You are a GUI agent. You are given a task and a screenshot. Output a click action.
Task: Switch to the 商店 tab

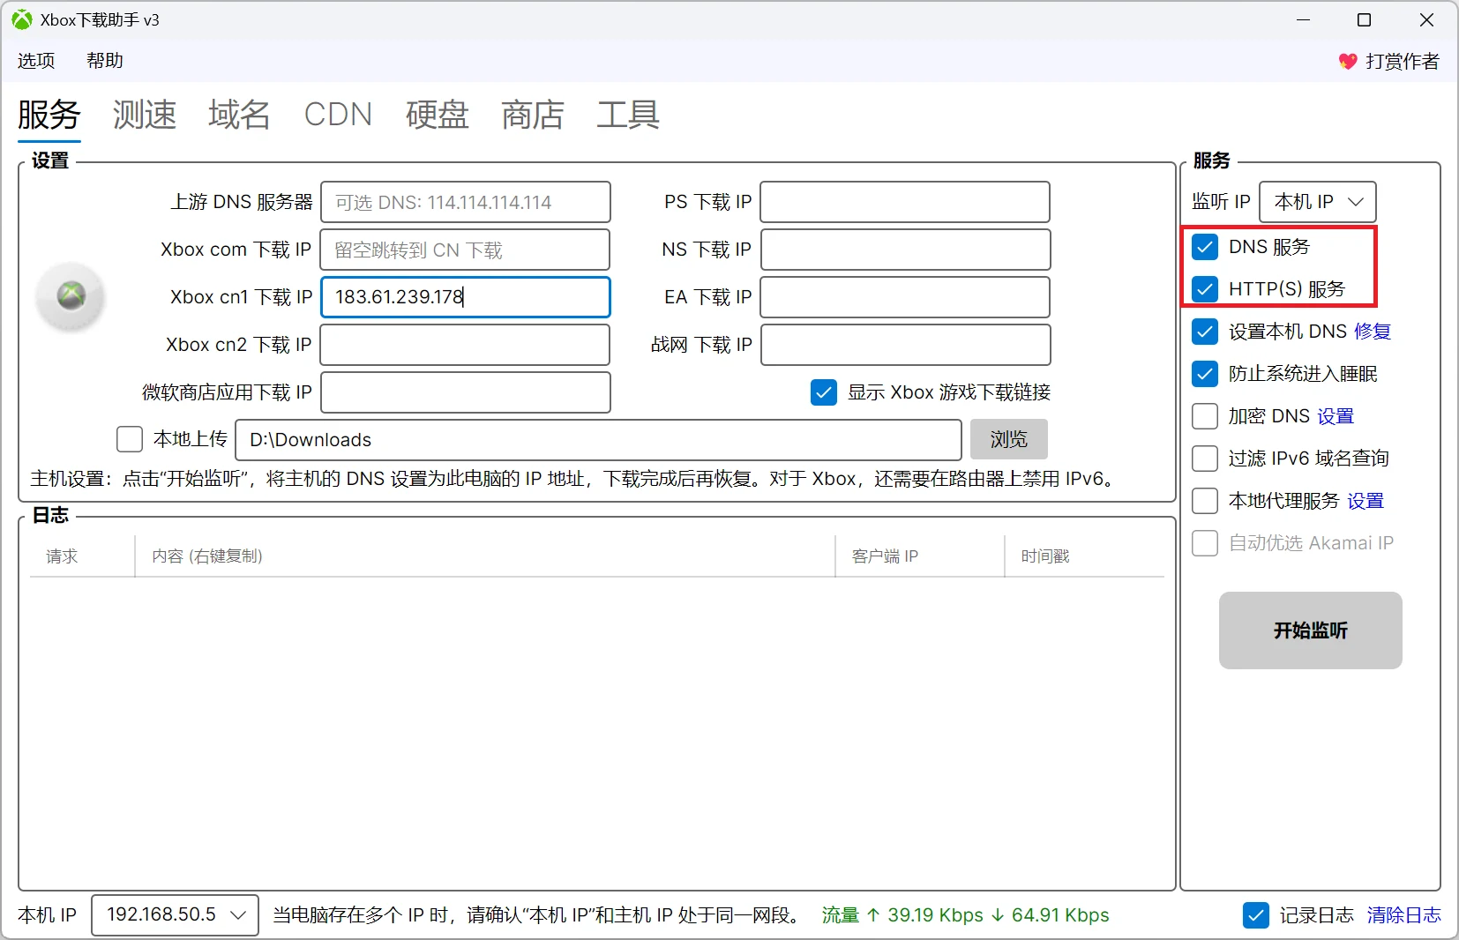coord(533,115)
